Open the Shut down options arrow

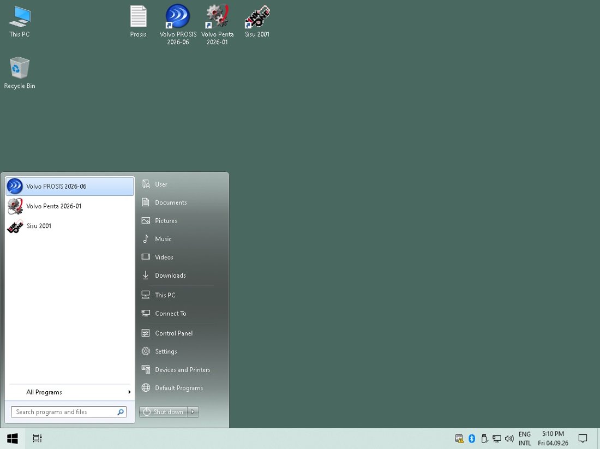point(193,412)
